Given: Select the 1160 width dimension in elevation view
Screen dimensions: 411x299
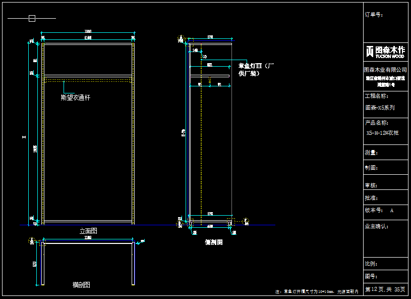Looking at the screenshot, I should (x=88, y=38).
